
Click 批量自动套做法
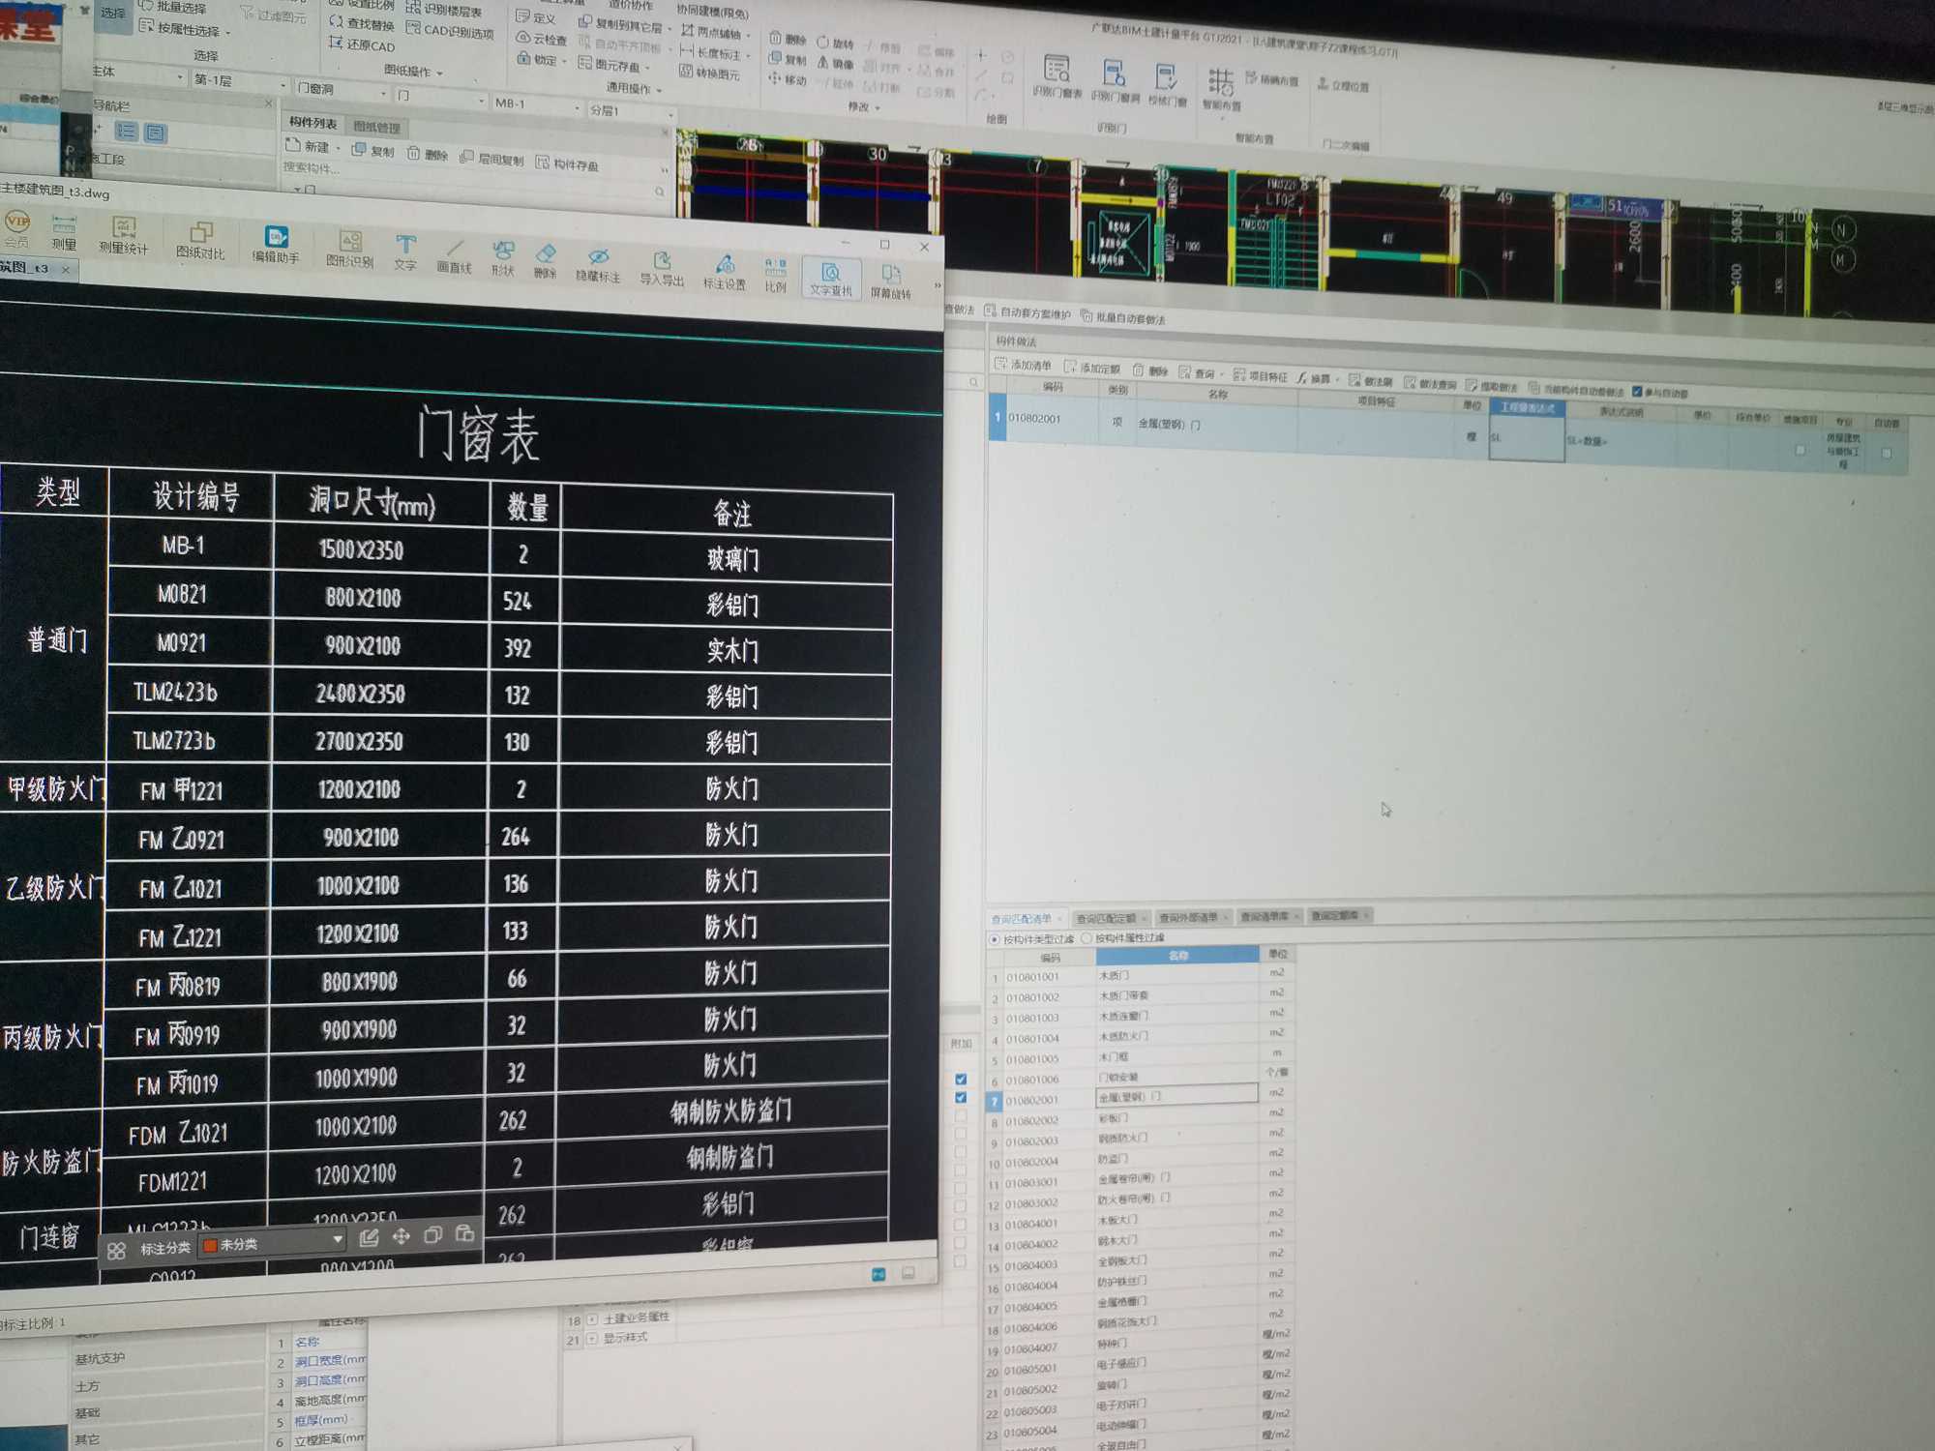click(x=1124, y=317)
